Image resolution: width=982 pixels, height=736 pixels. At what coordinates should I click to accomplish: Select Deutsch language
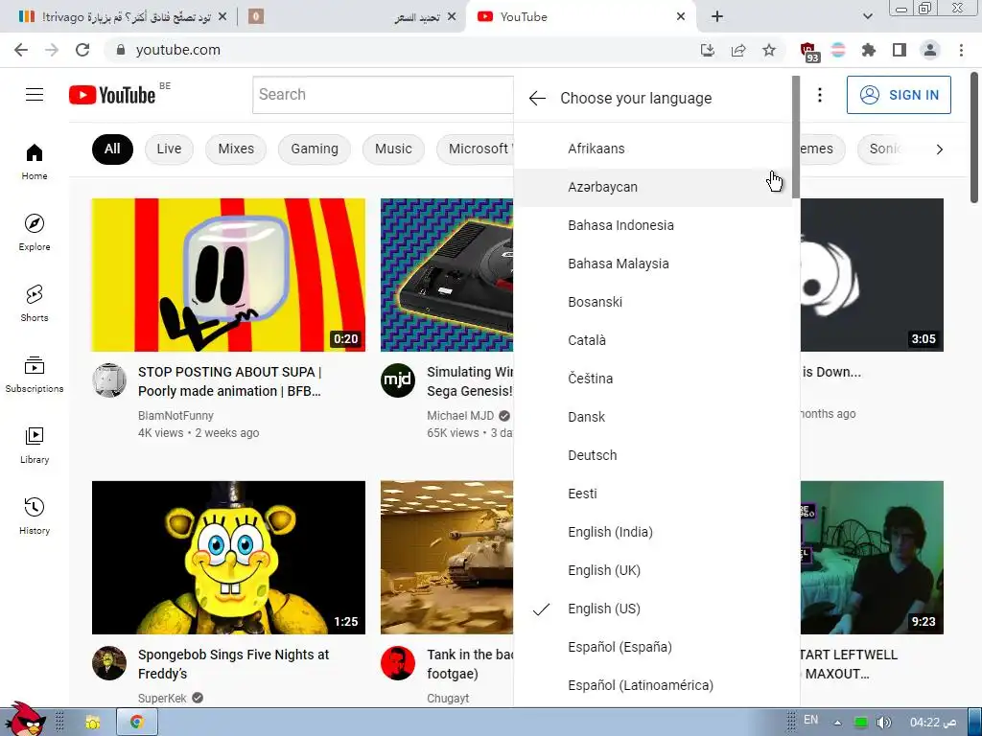click(x=652, y=455)
